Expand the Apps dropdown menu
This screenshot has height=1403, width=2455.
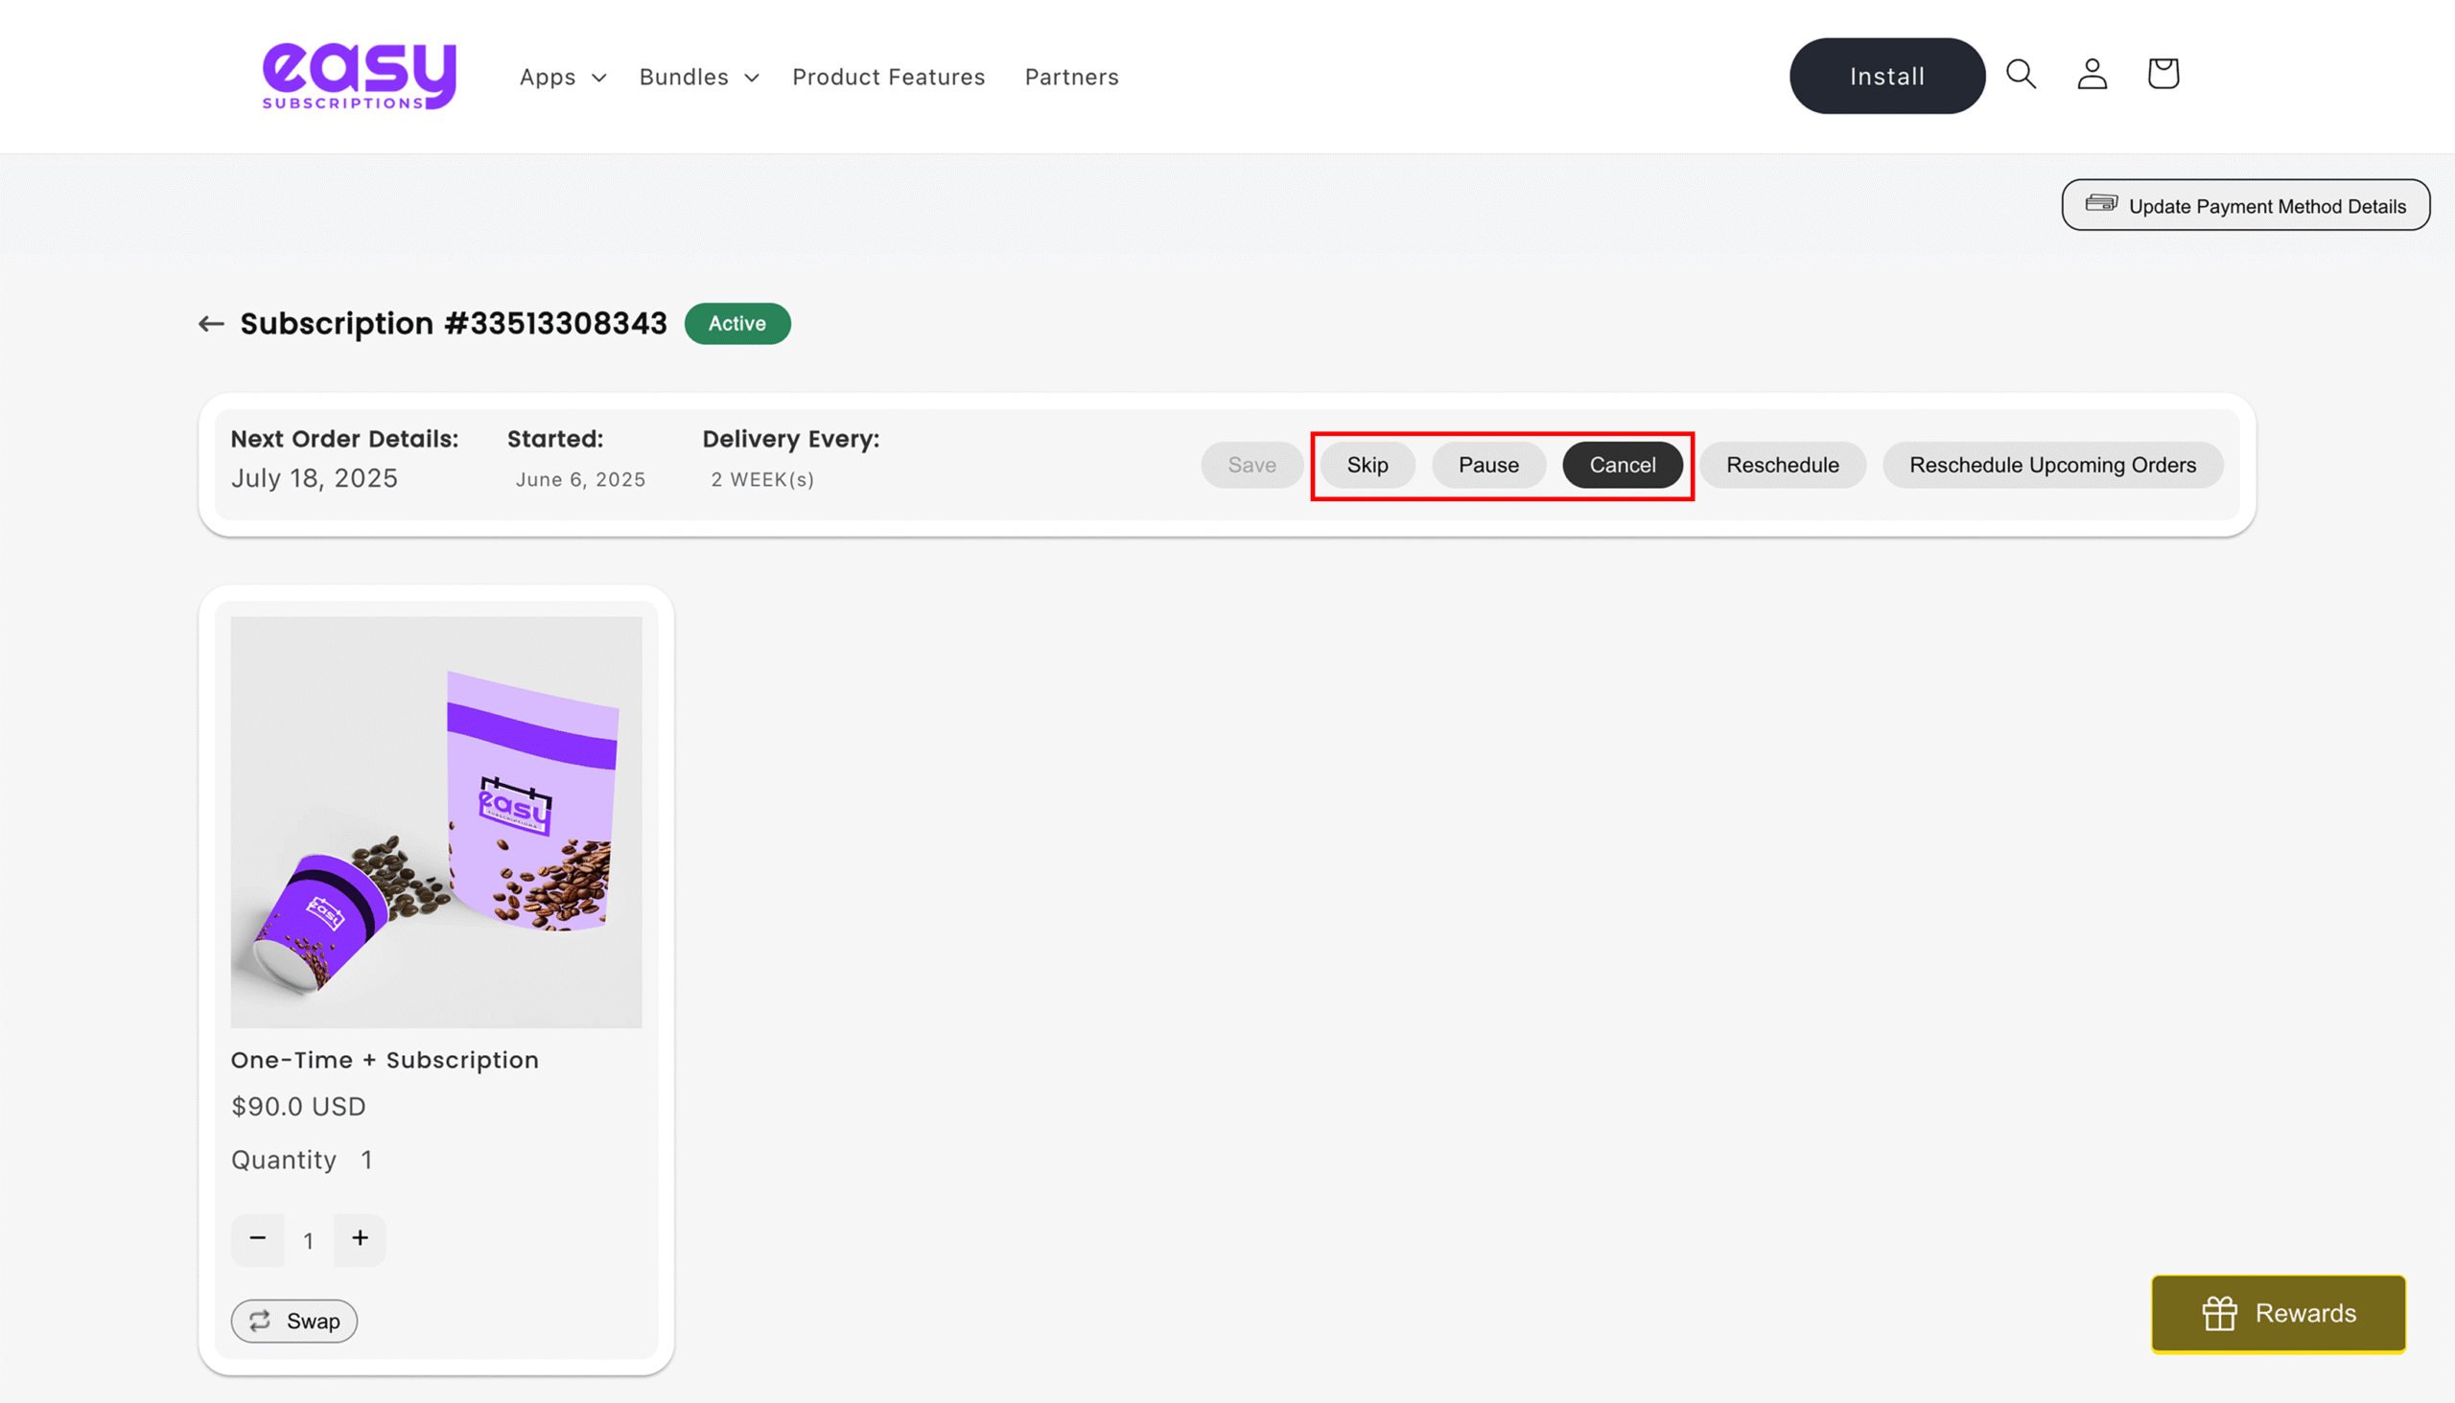563,77
